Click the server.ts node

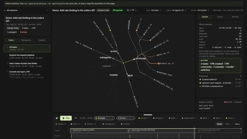[155, 47]
